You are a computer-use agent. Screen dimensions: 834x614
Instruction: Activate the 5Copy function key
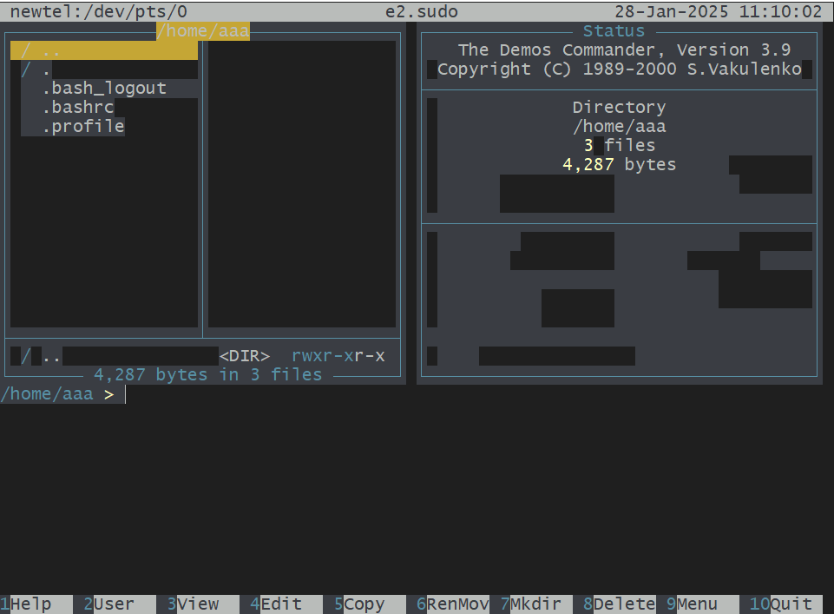click(370, 604)
